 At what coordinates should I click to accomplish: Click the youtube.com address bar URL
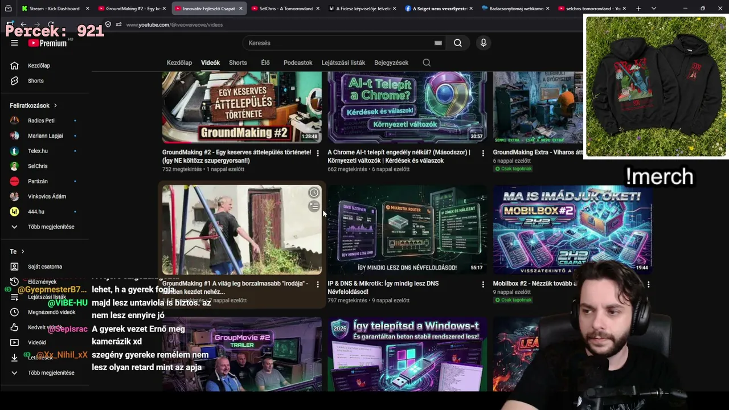174,24
